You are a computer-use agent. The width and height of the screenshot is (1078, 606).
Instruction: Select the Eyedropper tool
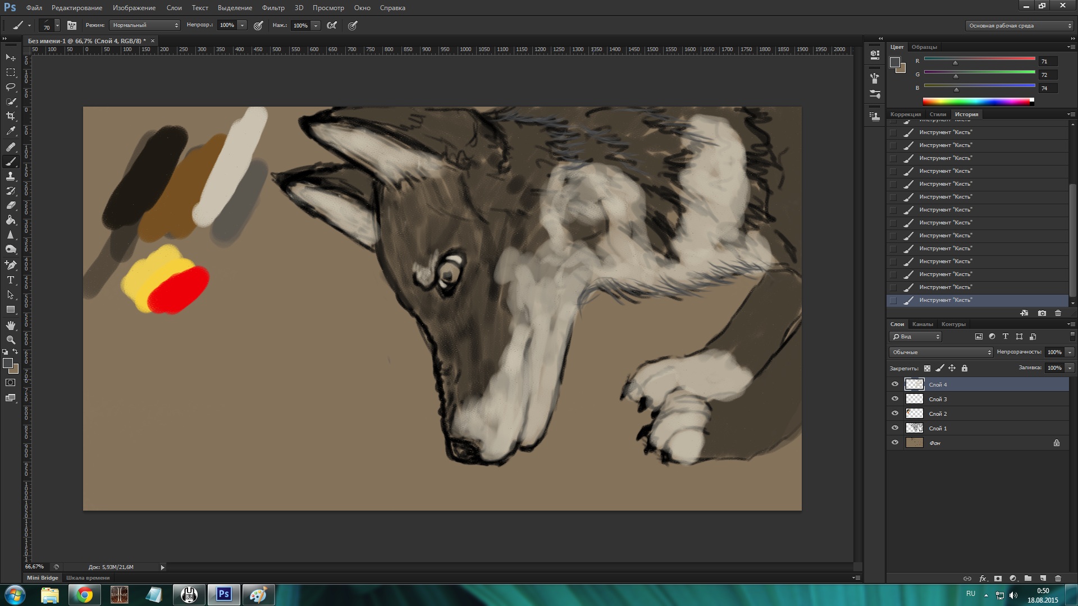[x=11, y=131]
